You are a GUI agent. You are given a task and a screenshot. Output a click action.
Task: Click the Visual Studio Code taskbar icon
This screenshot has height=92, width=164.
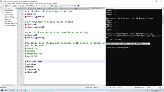coord(25,90)
